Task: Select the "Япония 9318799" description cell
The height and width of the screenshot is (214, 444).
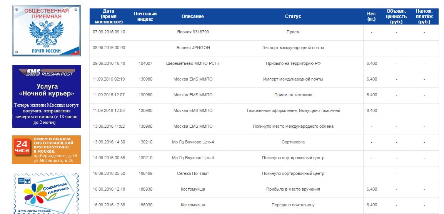Action: [193, 32]
